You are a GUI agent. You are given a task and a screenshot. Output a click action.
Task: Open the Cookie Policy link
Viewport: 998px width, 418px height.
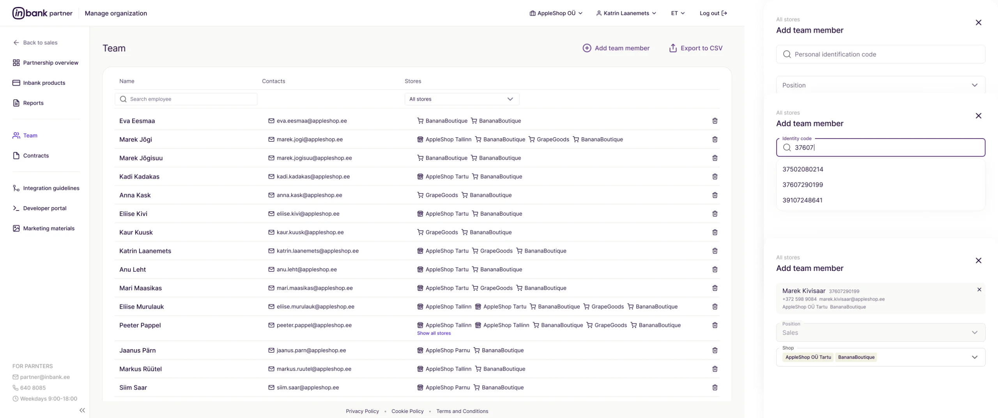pos(407,411)
